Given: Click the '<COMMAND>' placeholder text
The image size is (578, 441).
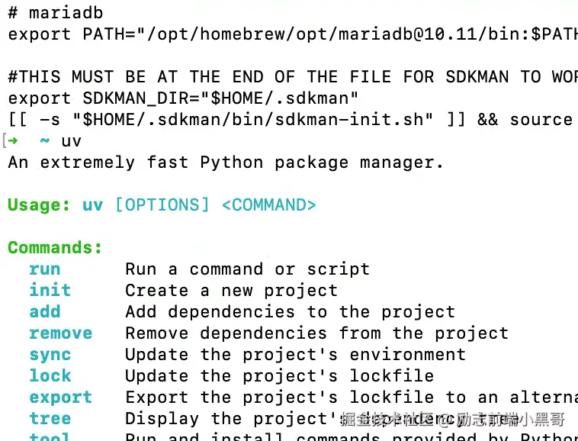Looking at the screenshot, I should coord(268,205).
